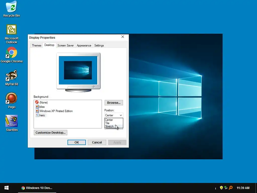
Task: Select (None) in the Background list
Action: click(x=44, y=103)
